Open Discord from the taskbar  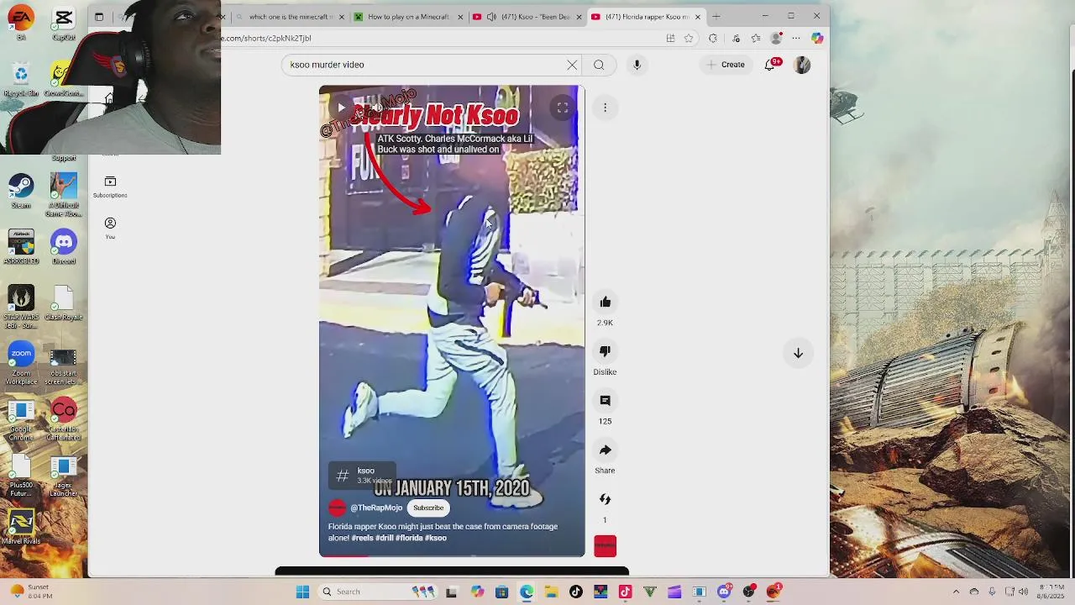coord(724,592)
